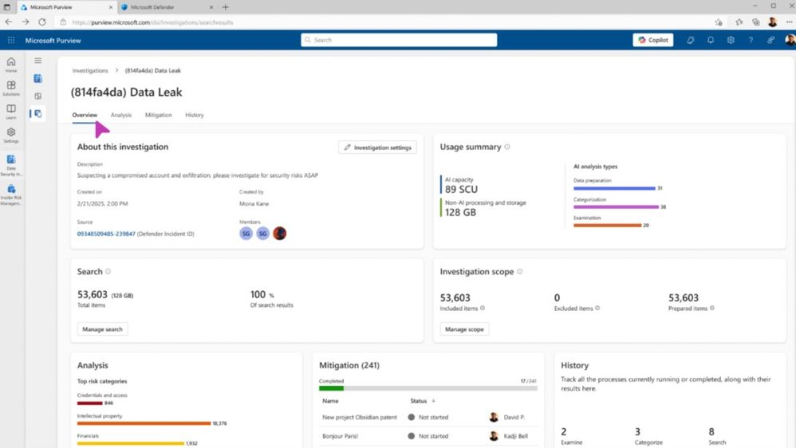Open the user profile avatar in Purview header

pyautogui.click(x=790, y=40)
